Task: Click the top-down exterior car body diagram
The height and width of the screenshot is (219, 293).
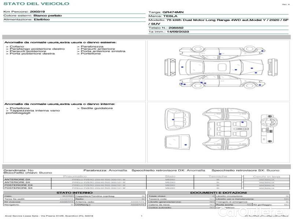Action: tap(221, 68)
